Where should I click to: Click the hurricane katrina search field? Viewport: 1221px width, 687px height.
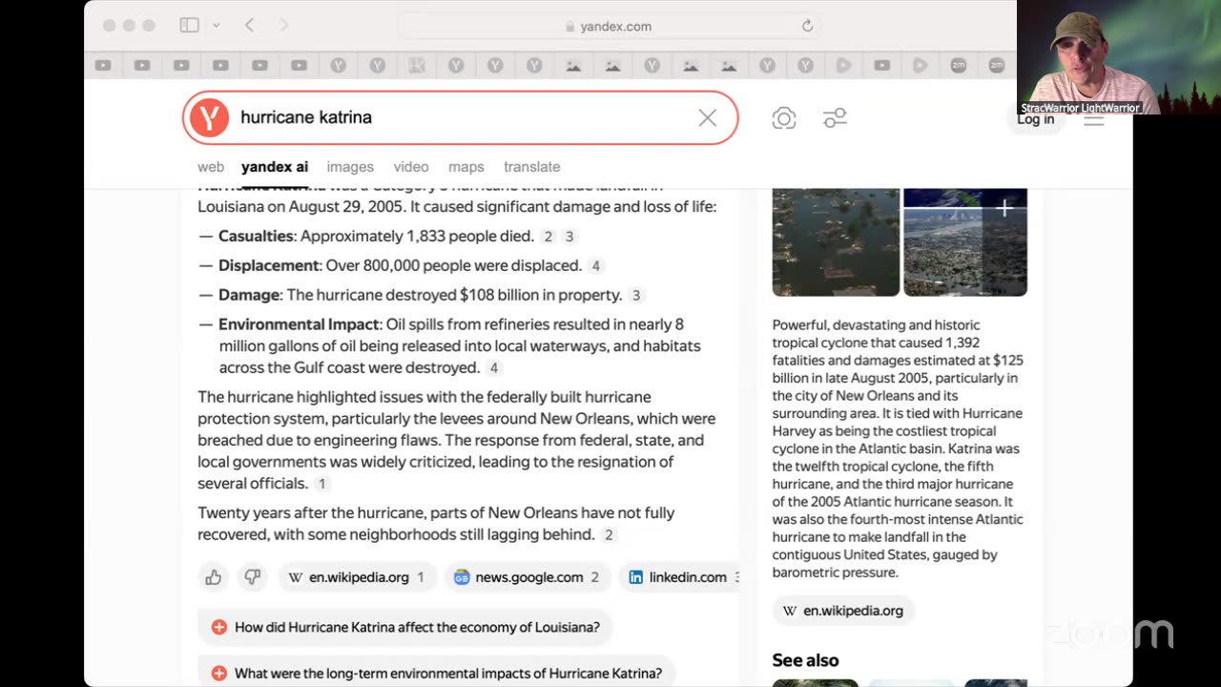pyautogui.click(x=463, y=117)
